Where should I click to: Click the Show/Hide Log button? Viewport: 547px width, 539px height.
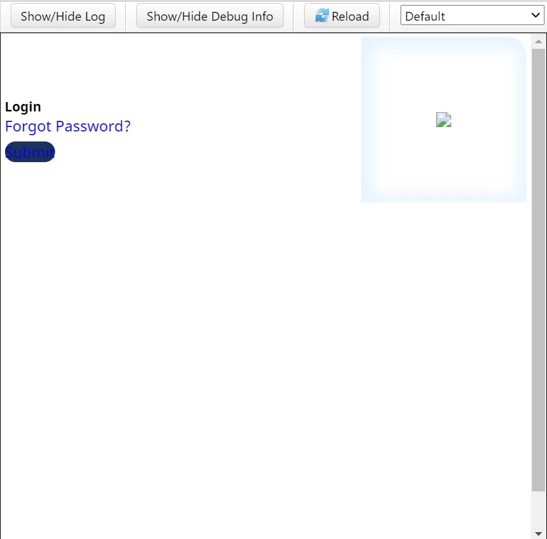pyautogui.click(x=63, y=16)
